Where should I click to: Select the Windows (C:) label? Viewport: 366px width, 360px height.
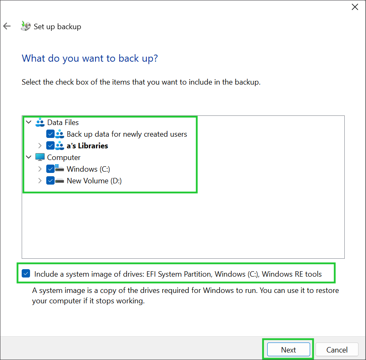pyautogui.click(x=88, y=169)
